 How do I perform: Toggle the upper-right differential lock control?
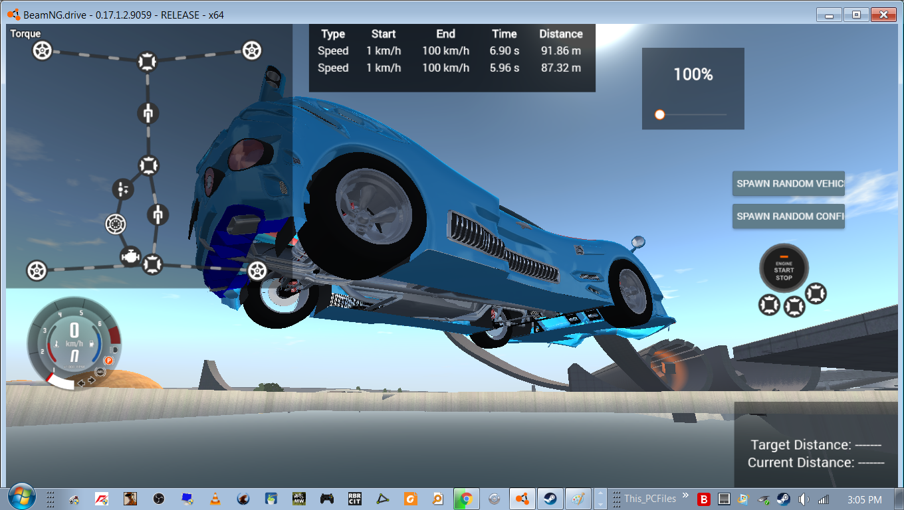[817, 294]
